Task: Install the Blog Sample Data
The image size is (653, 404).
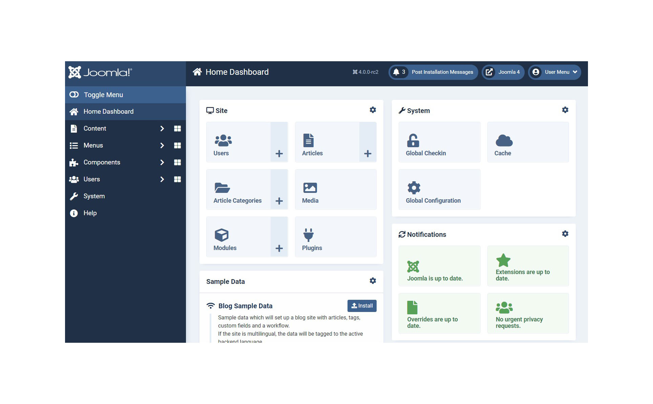Action: pos(362,306)
